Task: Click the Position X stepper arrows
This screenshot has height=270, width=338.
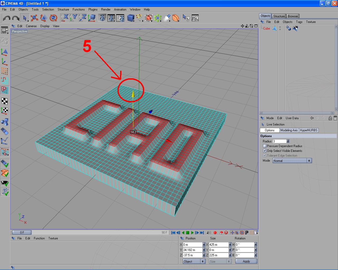Action: (x=204, y=245)
